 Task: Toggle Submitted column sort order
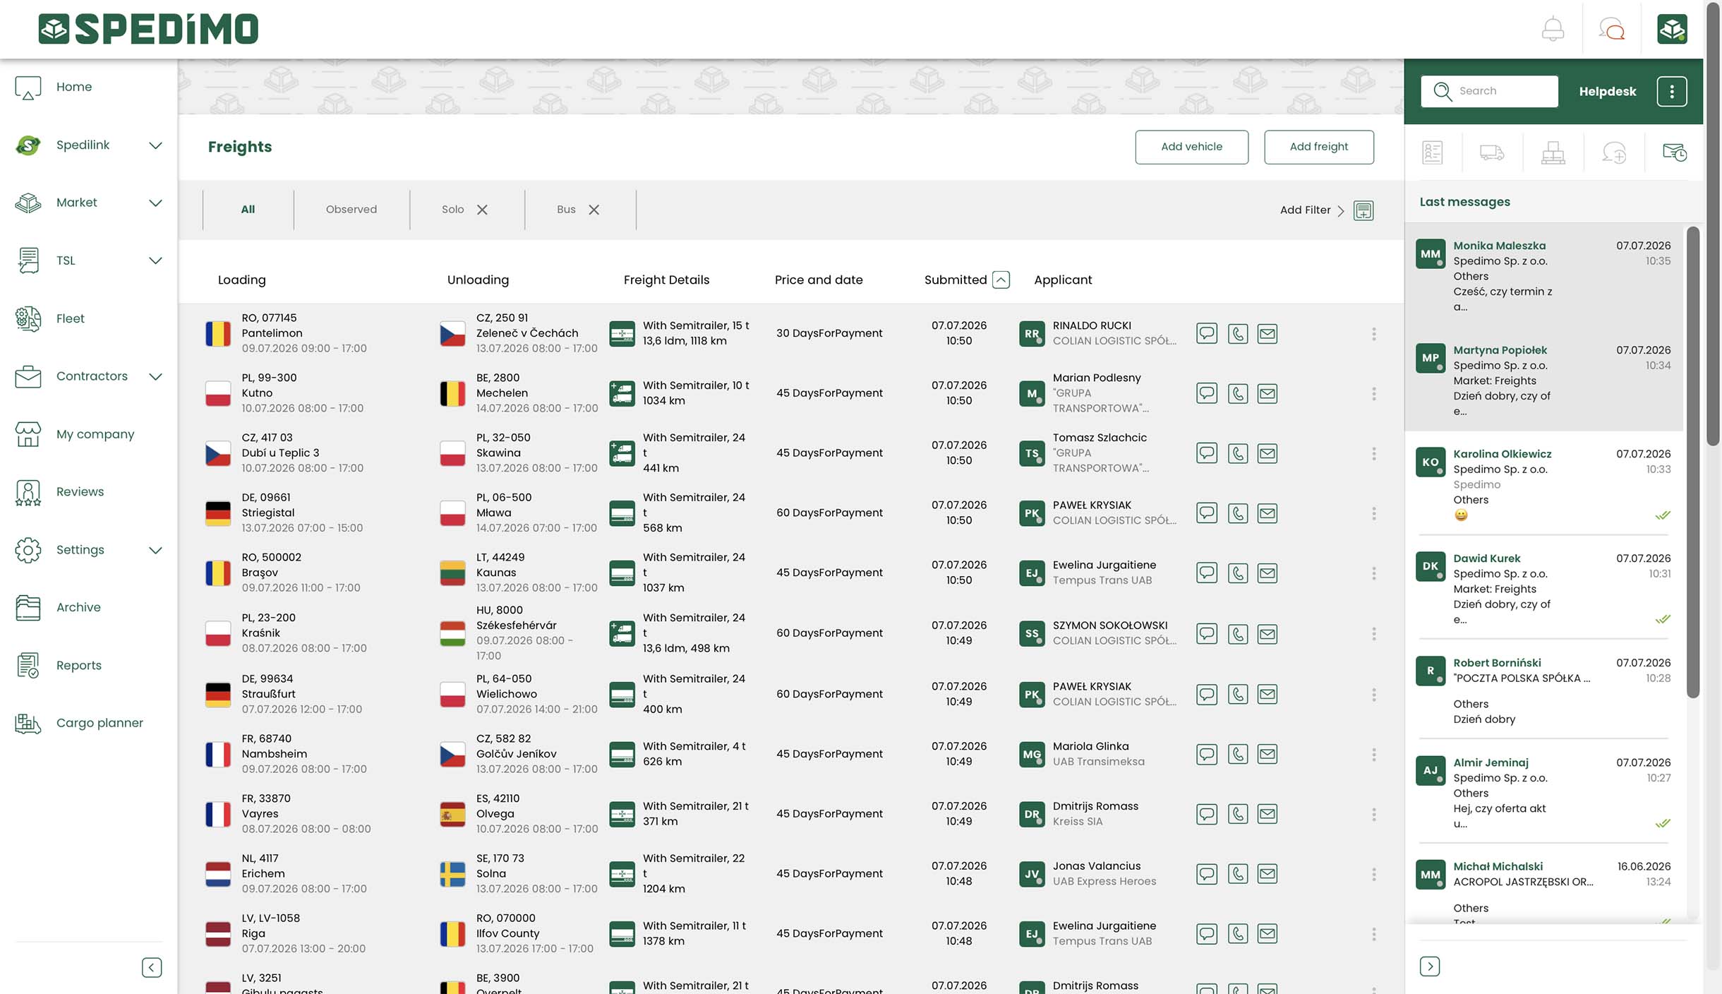pos(1001,280)
